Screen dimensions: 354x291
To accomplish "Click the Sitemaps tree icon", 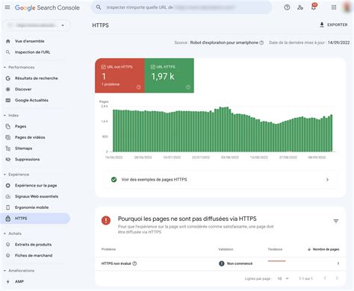I will 8,148.
